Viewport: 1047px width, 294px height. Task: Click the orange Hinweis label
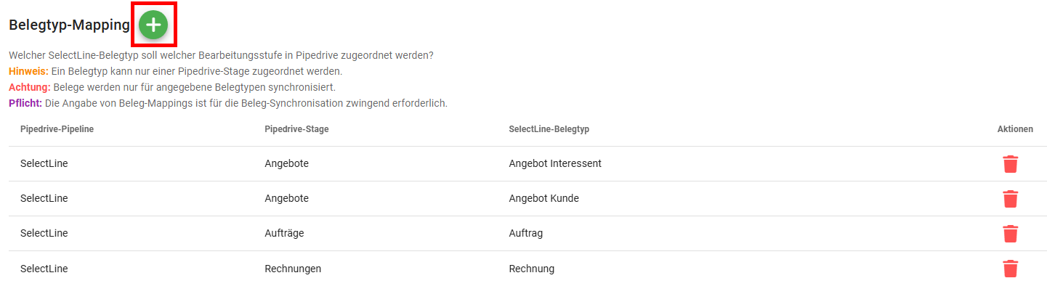pyautogui.click(x=28, y=71)
